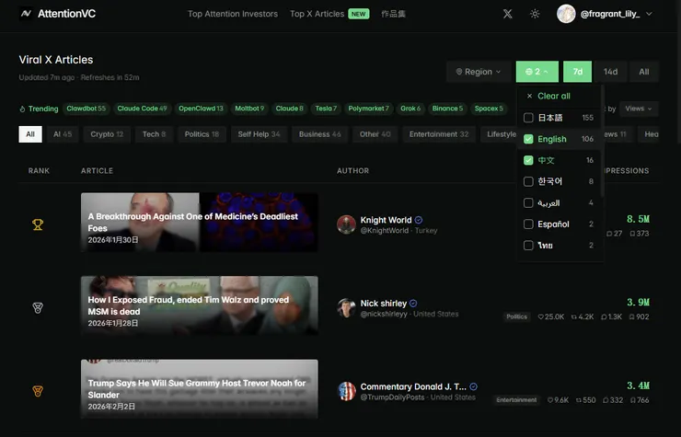Click the comment icon showing 332
Viewport: 681px width, 437px height.
[x=606, y=400]
